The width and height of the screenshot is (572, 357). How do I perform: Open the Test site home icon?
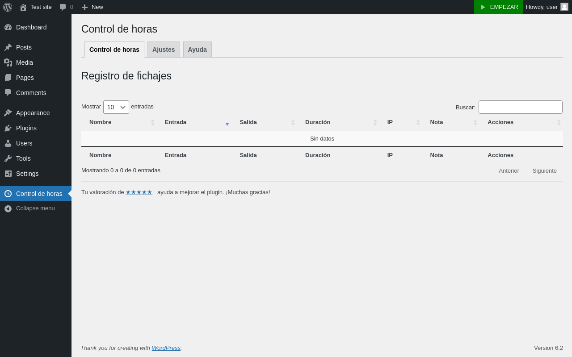coord(23,7)
